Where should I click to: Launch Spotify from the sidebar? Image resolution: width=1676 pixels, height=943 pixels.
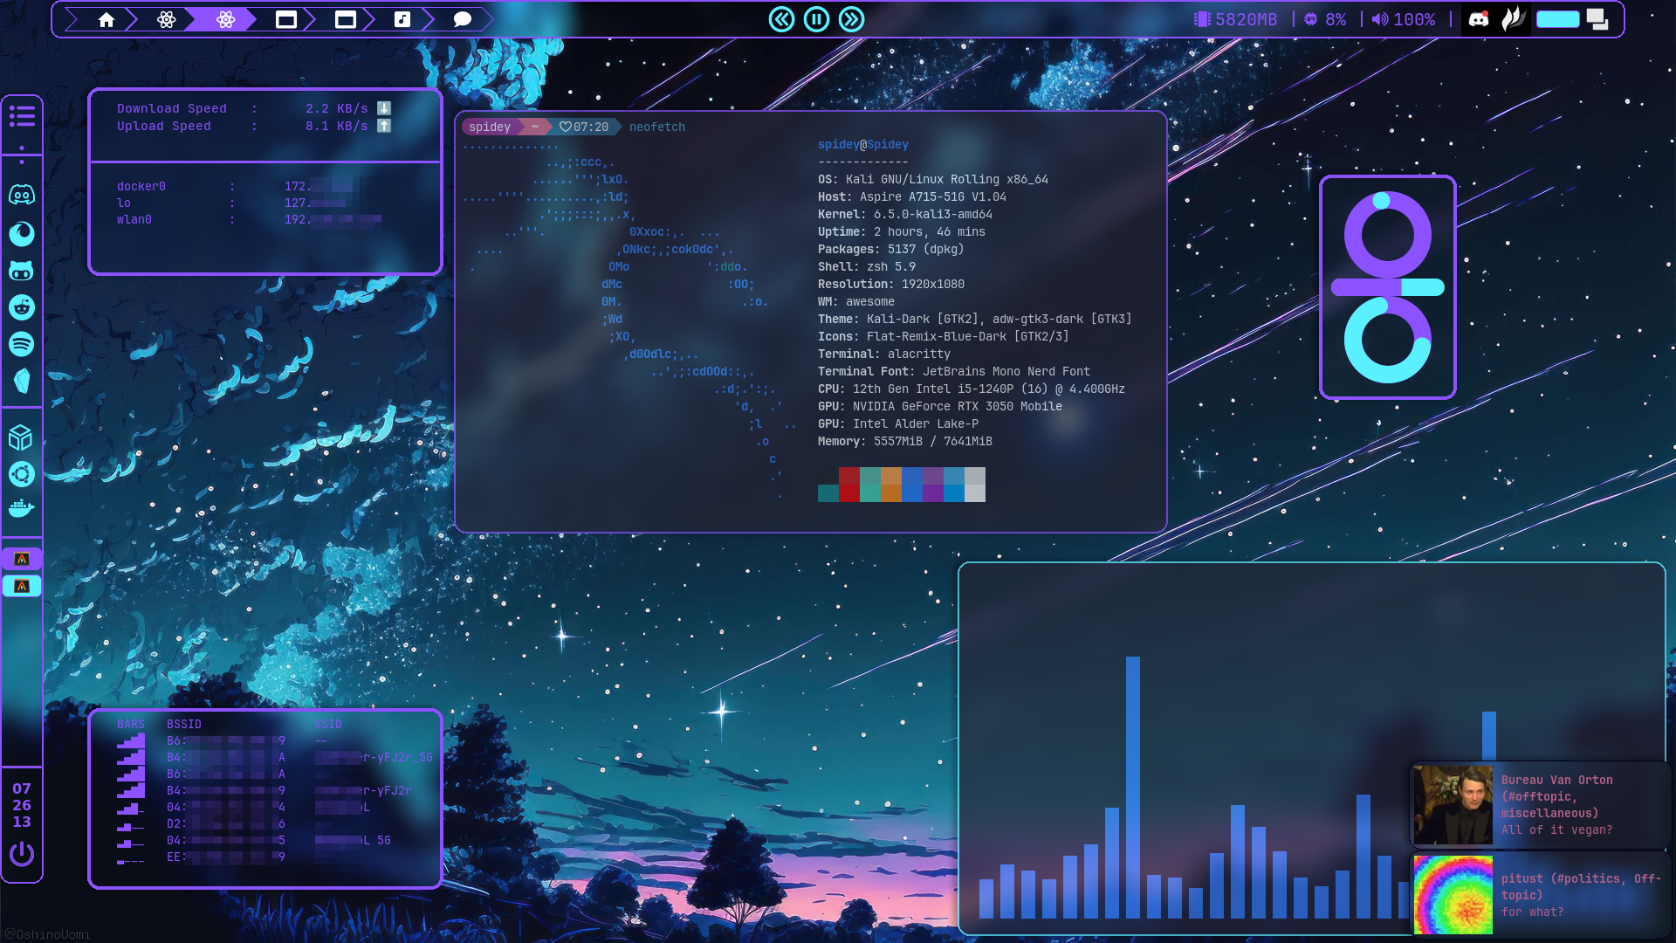[x=22, y=344]
